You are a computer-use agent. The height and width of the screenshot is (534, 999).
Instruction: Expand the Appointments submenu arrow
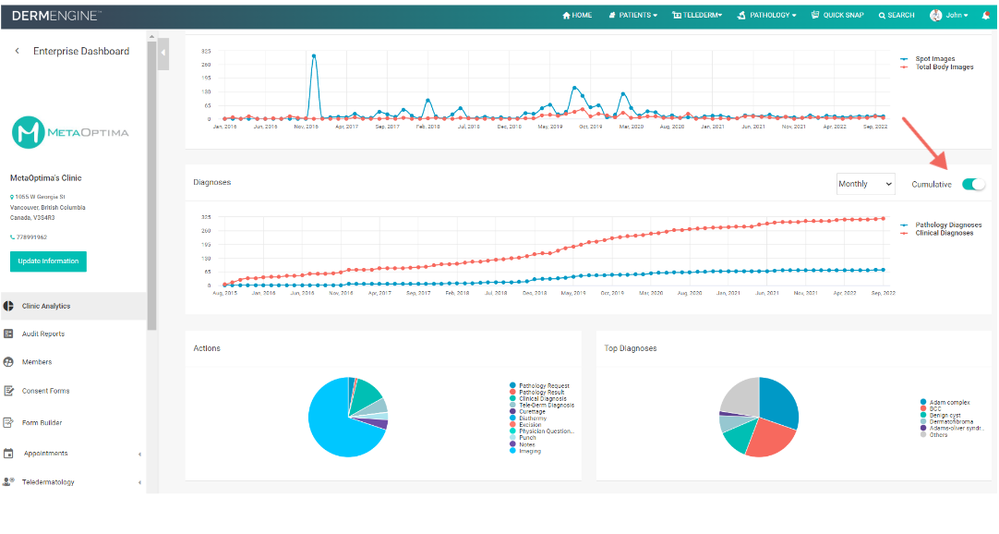point(139,455)
